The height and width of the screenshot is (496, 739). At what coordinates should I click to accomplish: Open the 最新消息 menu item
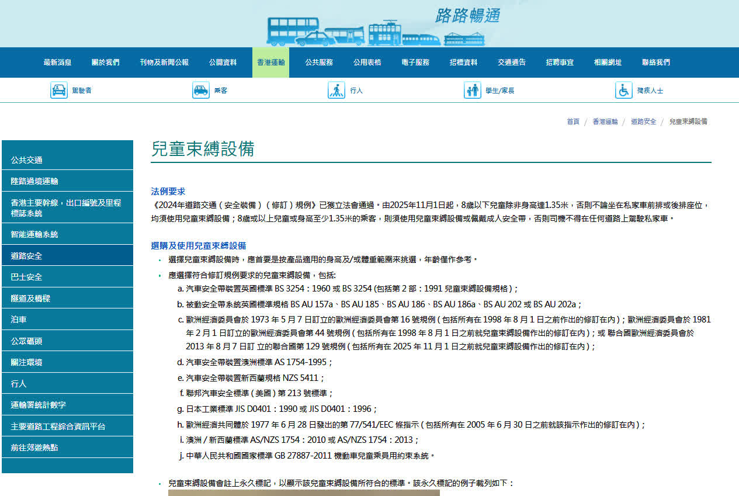[57, 63]
